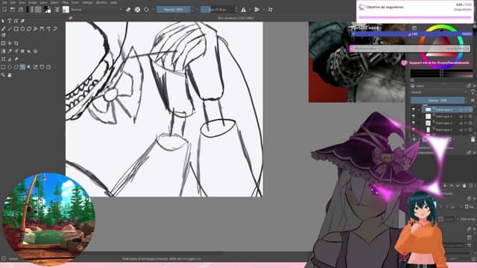
Task: Open the Settings menu
Action: [x=87, y=2]
